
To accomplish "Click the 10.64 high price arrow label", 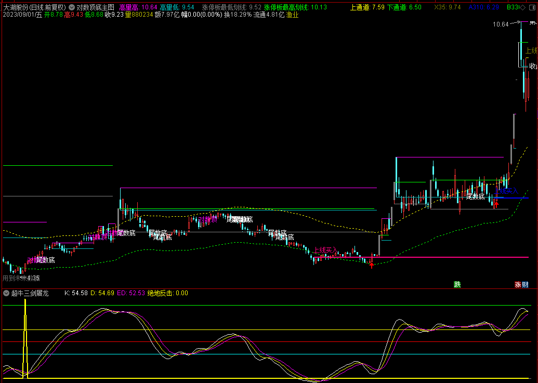I will pyautogui.click(x=501, y=24).
